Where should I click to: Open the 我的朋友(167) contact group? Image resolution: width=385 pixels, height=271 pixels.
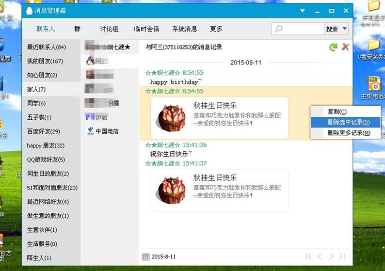(x=45, y=61)
